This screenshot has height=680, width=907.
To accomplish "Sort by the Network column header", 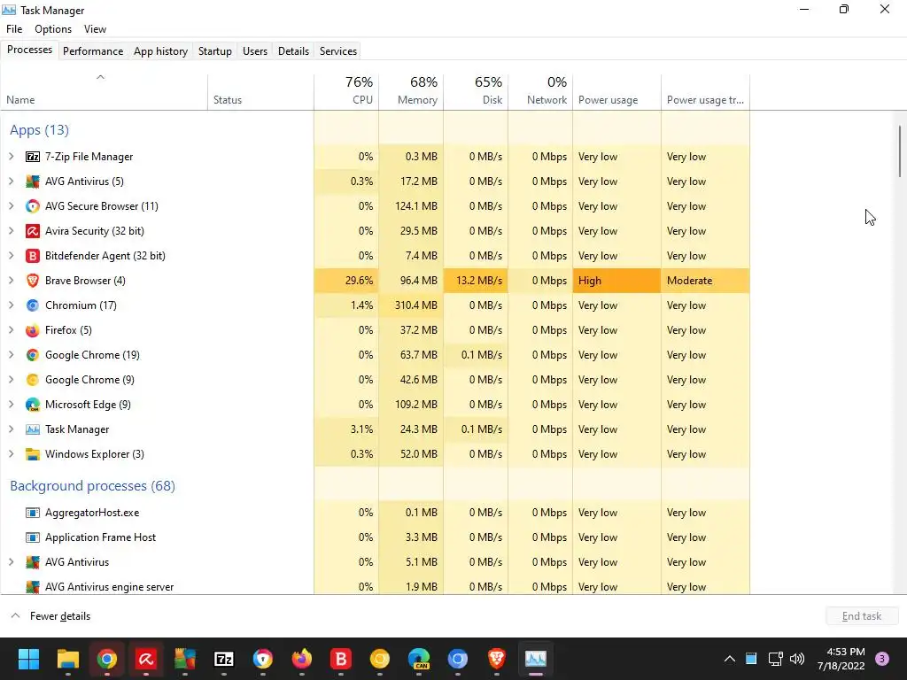I will (541, 91).
